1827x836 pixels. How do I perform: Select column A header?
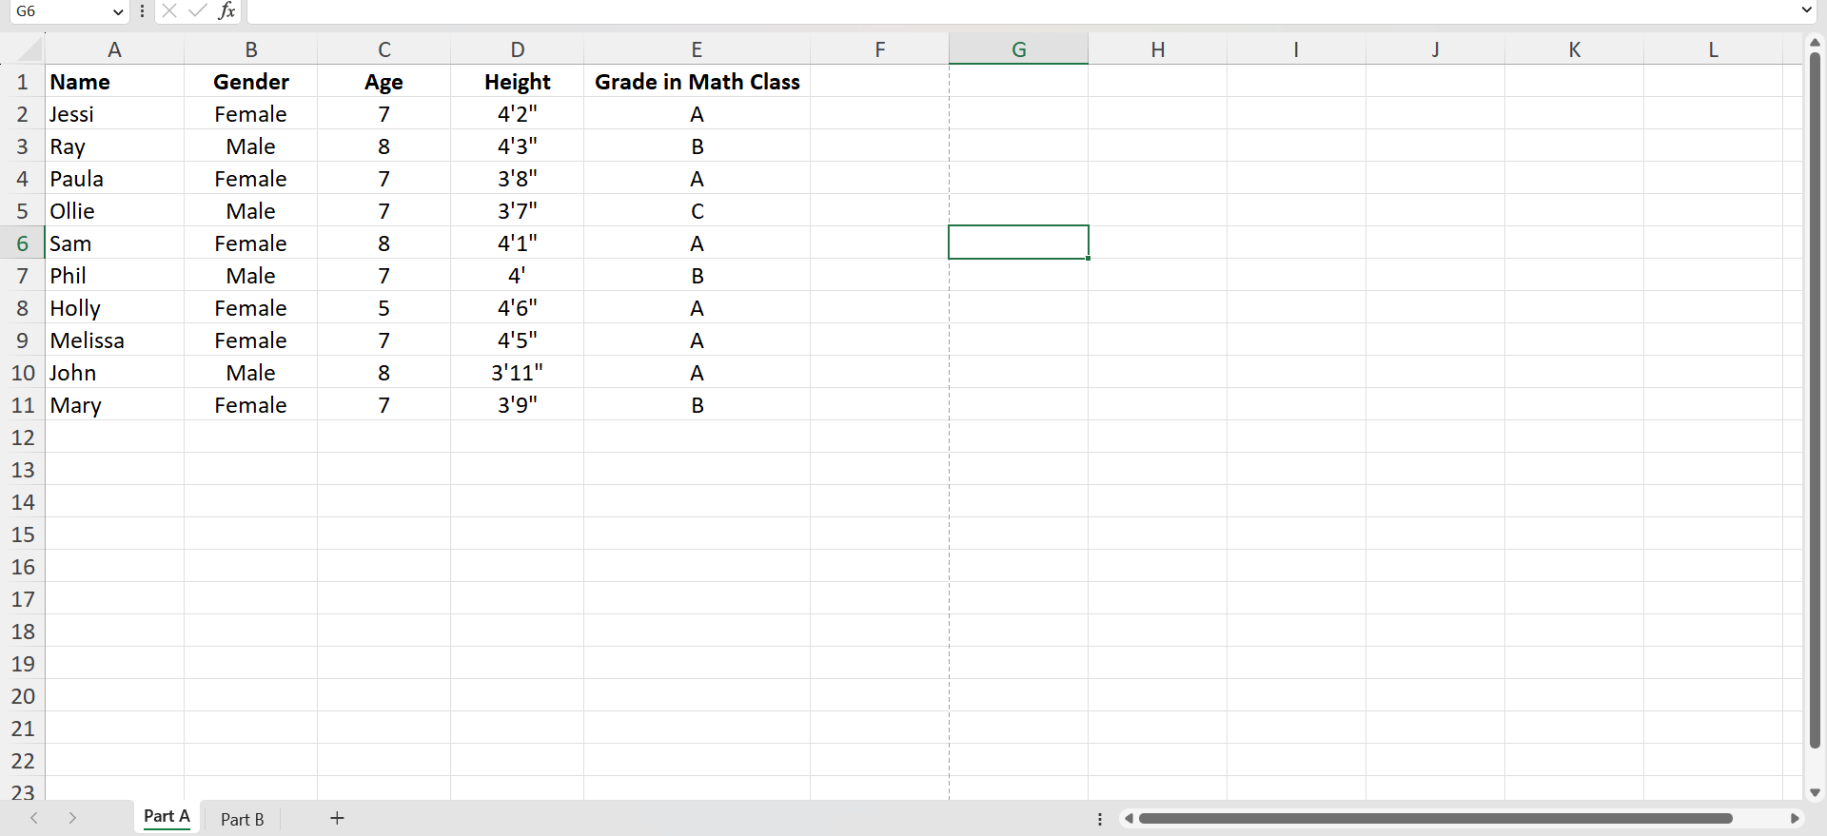pyautogui.click(x=114, y=49)
